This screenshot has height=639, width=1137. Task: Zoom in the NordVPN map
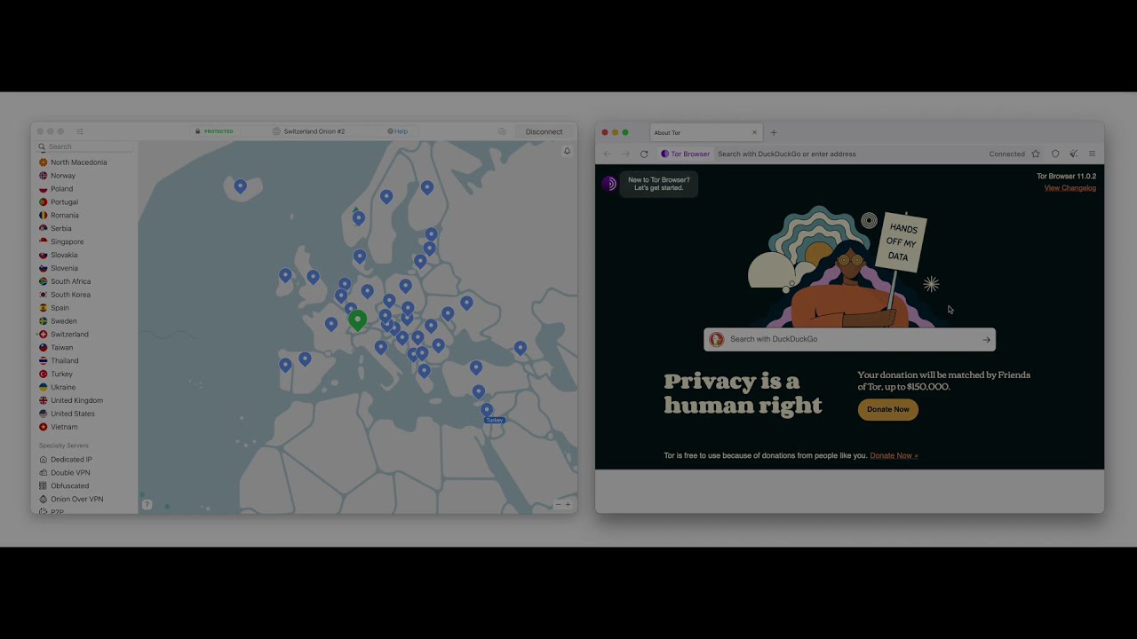(x=568, y=505)
